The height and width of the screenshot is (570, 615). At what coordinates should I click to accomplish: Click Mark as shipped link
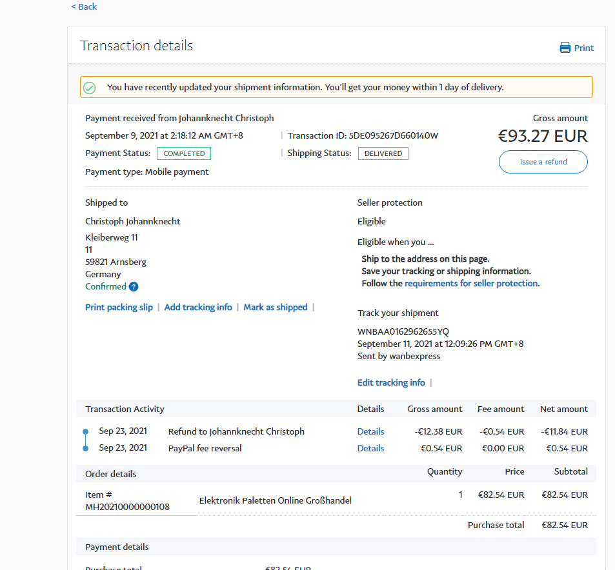276,308
